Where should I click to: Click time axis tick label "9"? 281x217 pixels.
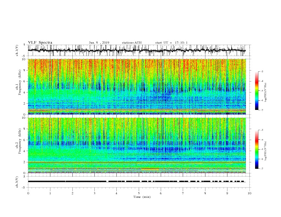point(227,193)
